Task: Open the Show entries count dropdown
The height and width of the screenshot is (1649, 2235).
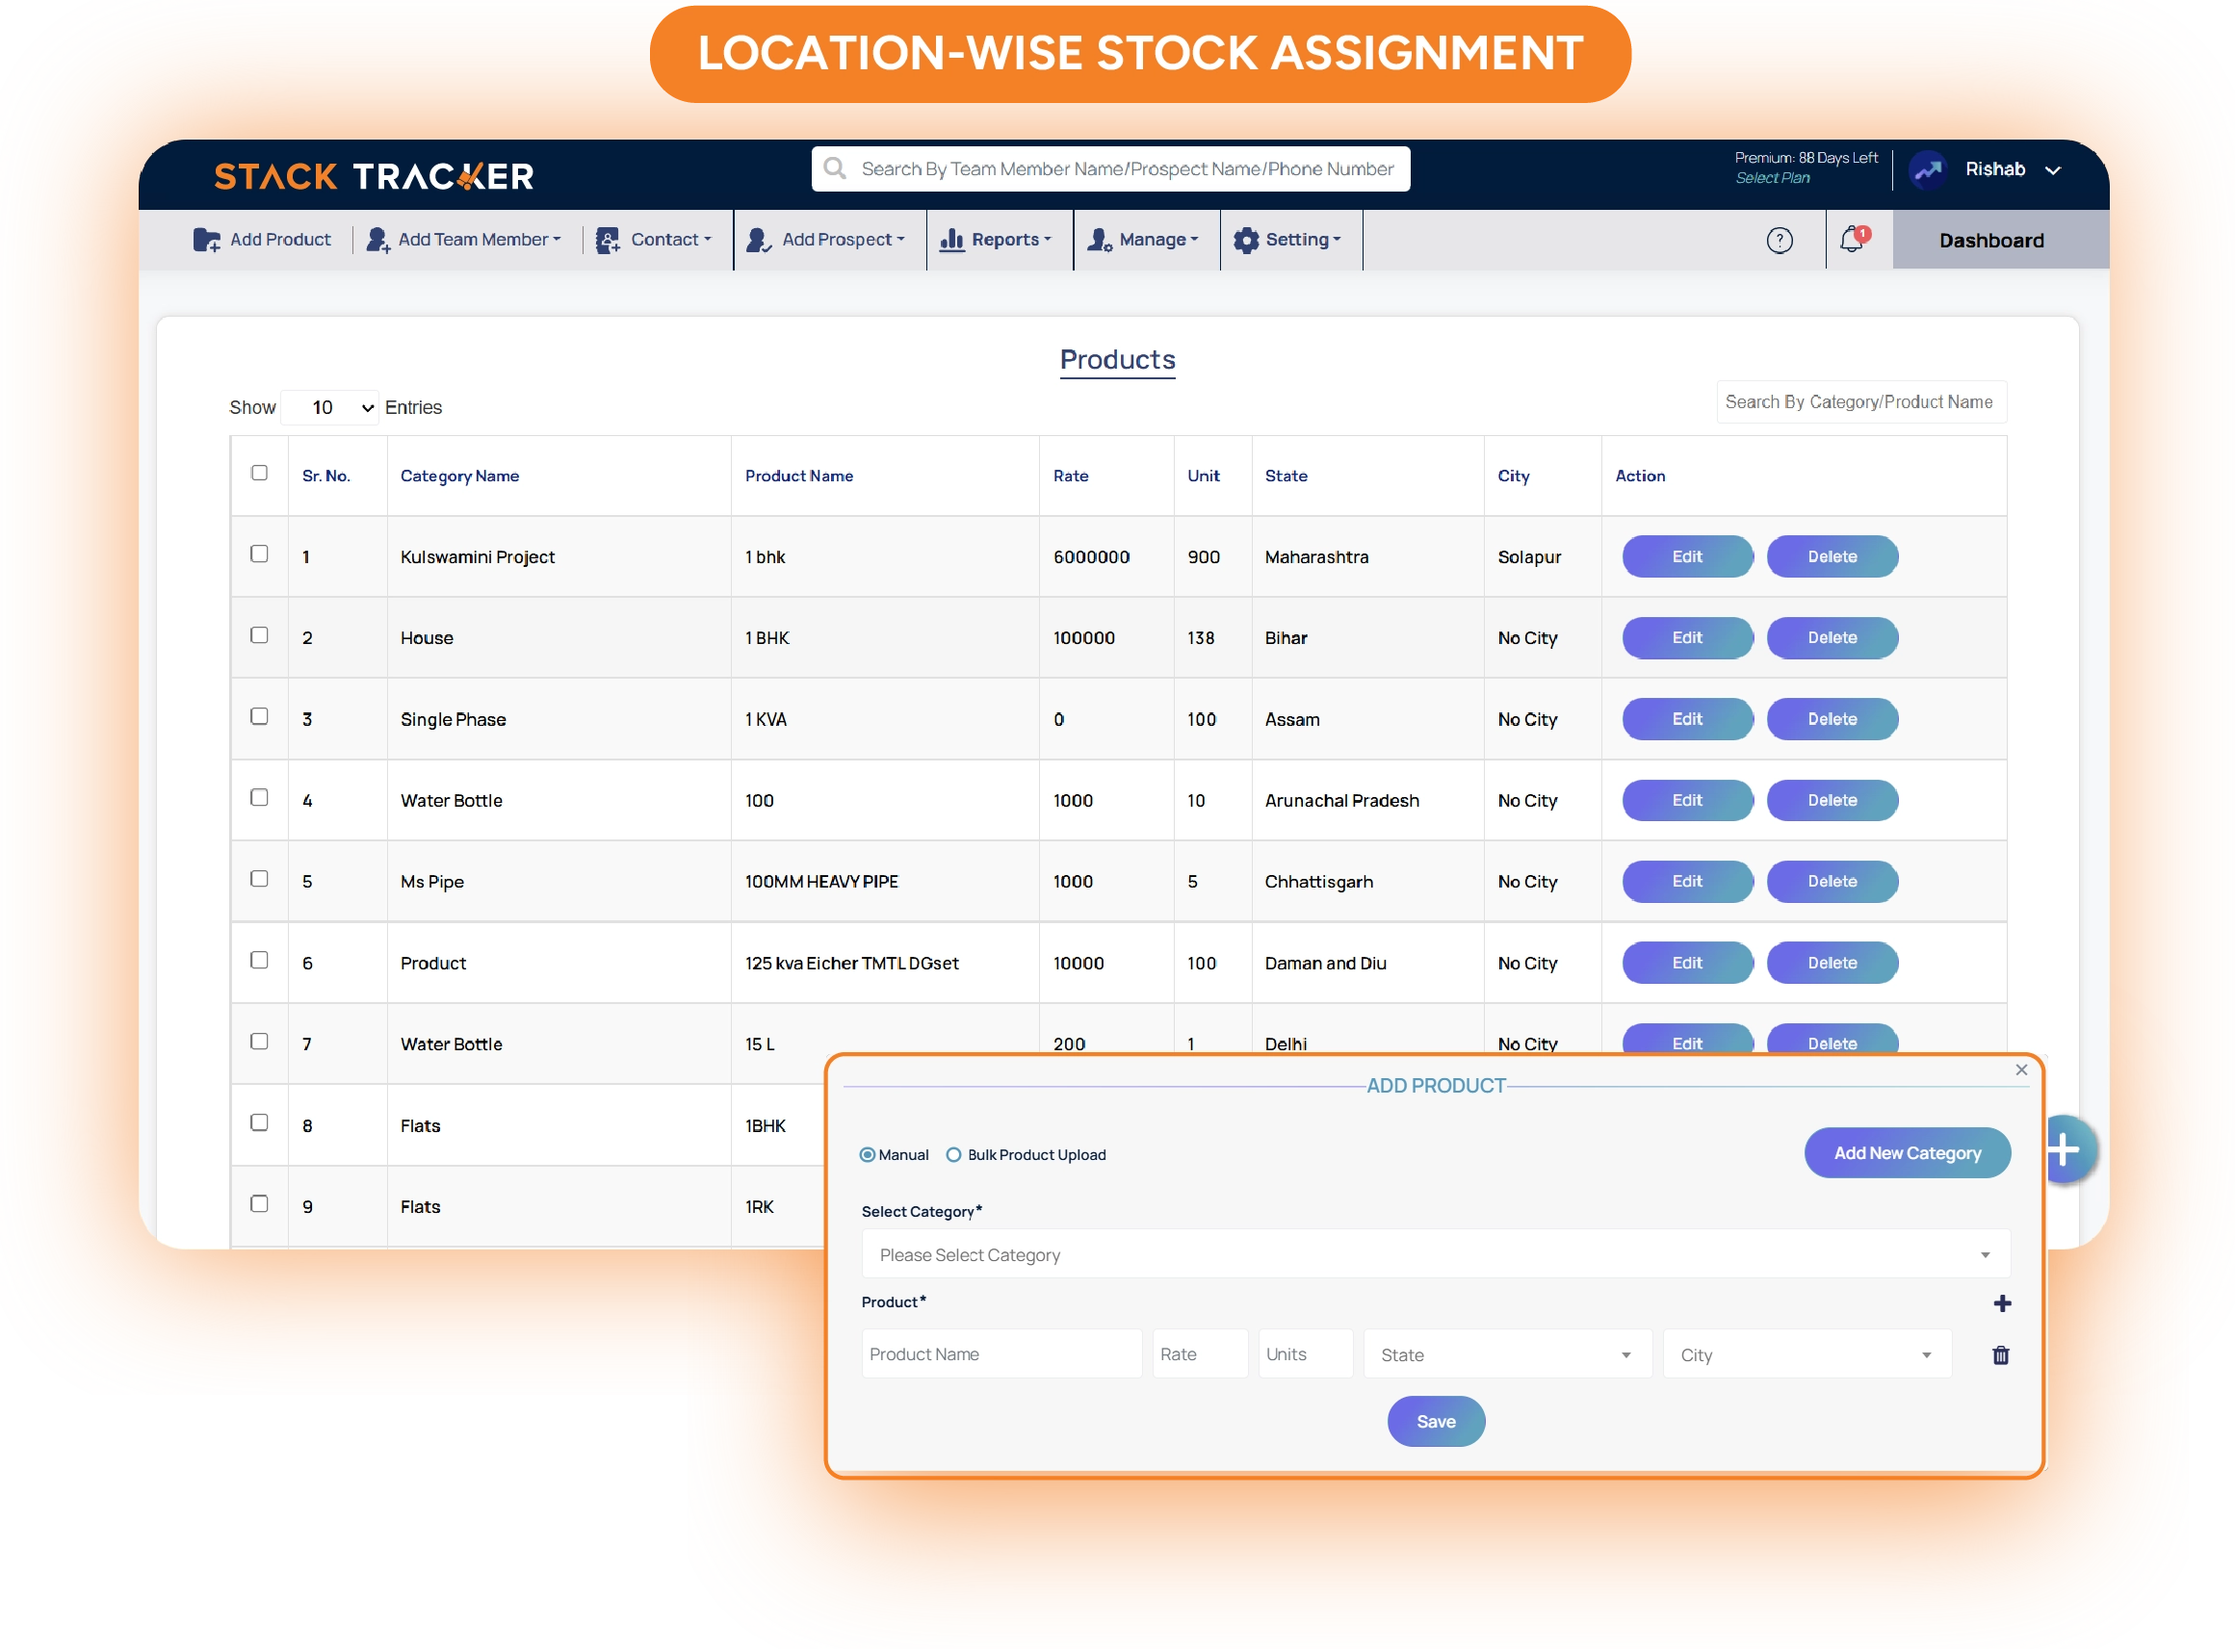Action: pyautogui.click(x=330, y=407)
